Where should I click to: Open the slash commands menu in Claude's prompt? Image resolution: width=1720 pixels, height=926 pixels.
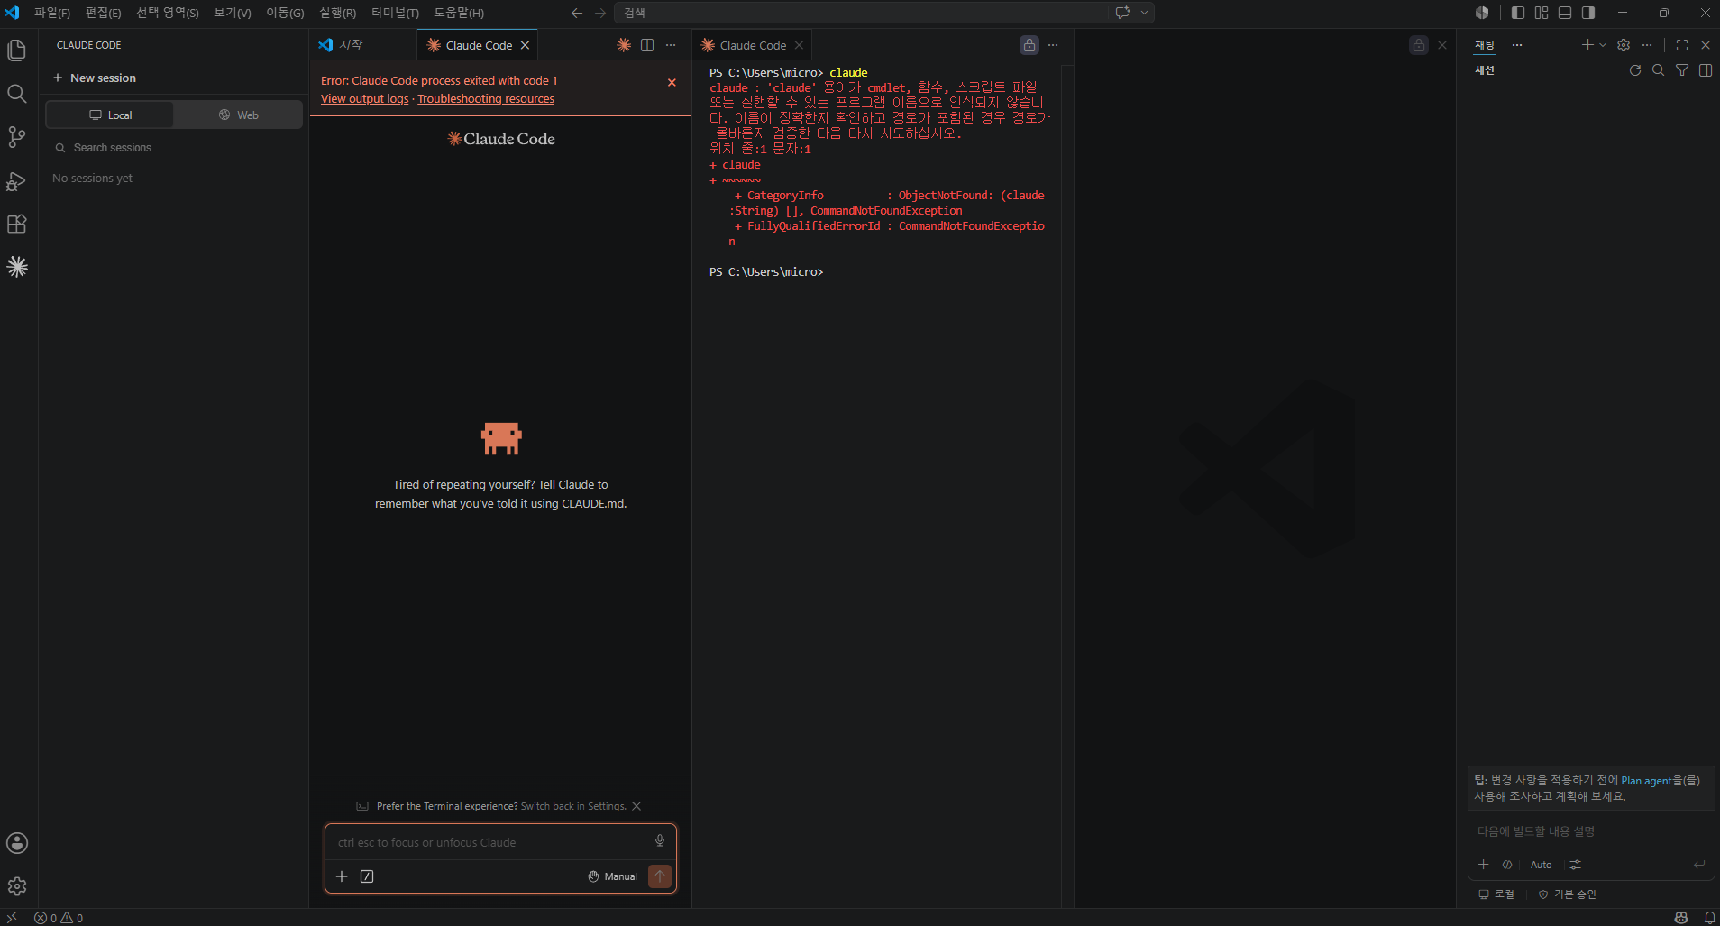pos(367,876)
